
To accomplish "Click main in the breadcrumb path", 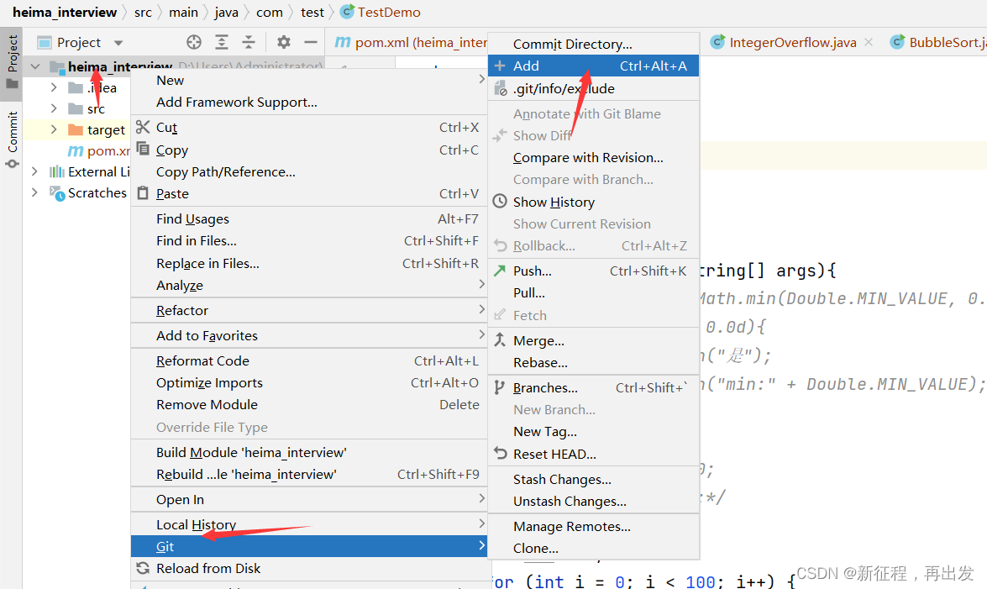I will point(183,12).
